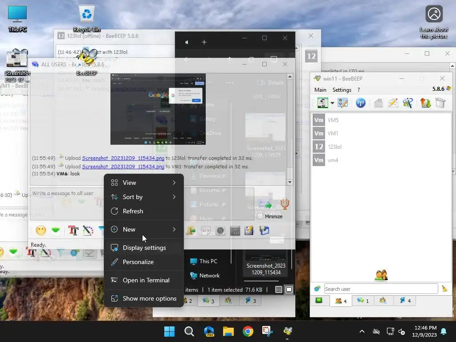
Task: Open the Main menu in win11 BeeBEEP
Action: pyautogui.click(x=320, y=90)
